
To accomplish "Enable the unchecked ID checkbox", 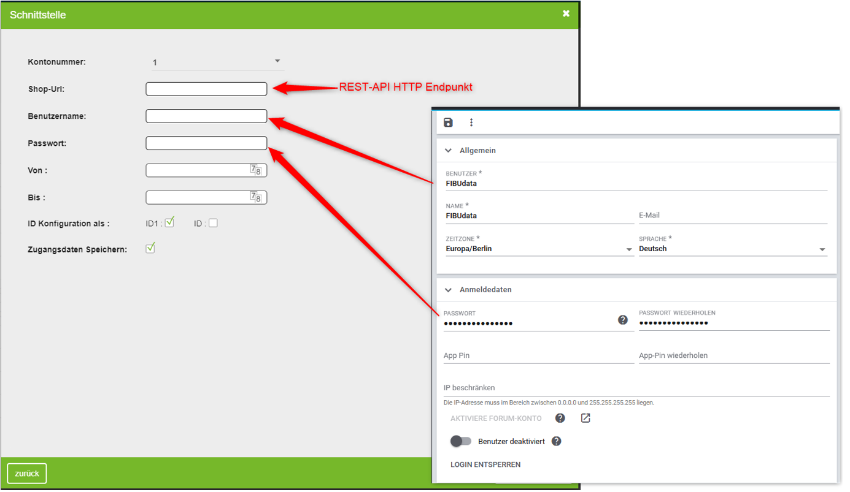I will (213, 223).
